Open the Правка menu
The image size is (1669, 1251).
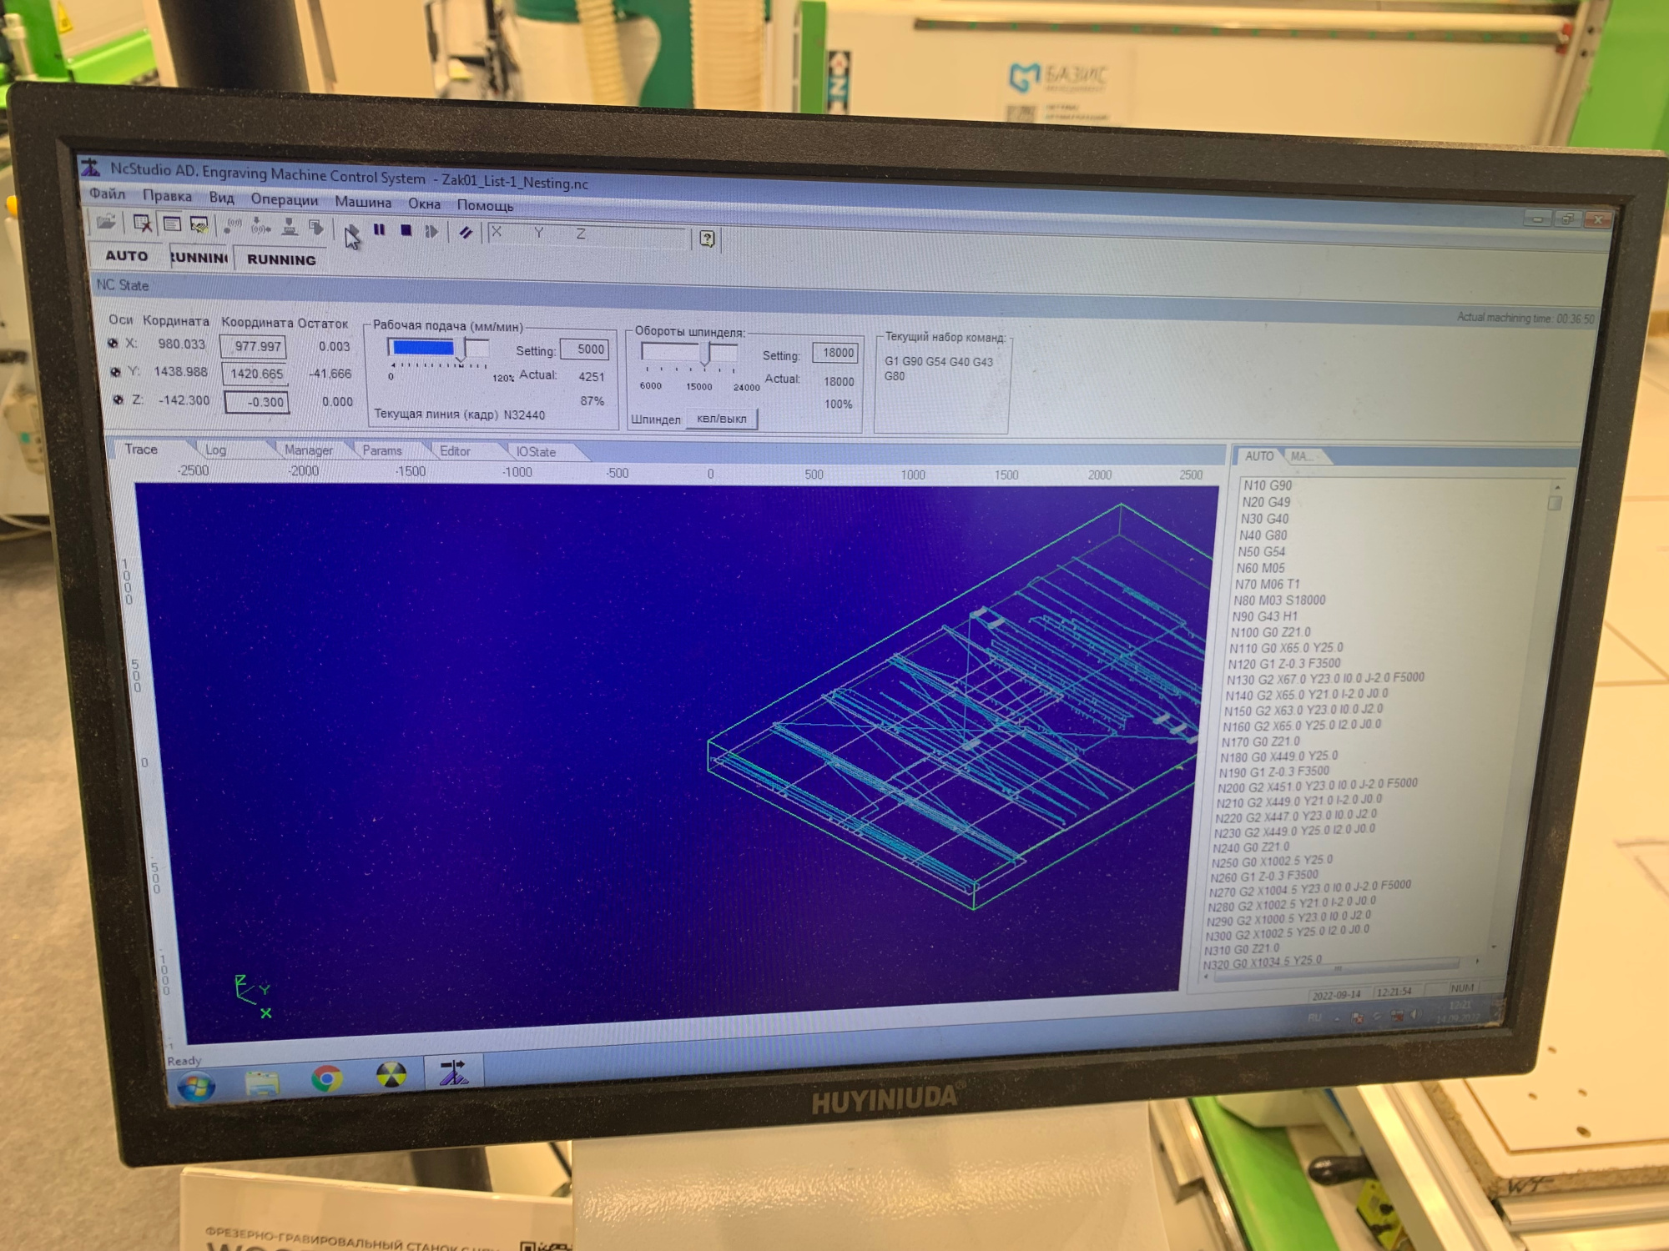[167, 196]
